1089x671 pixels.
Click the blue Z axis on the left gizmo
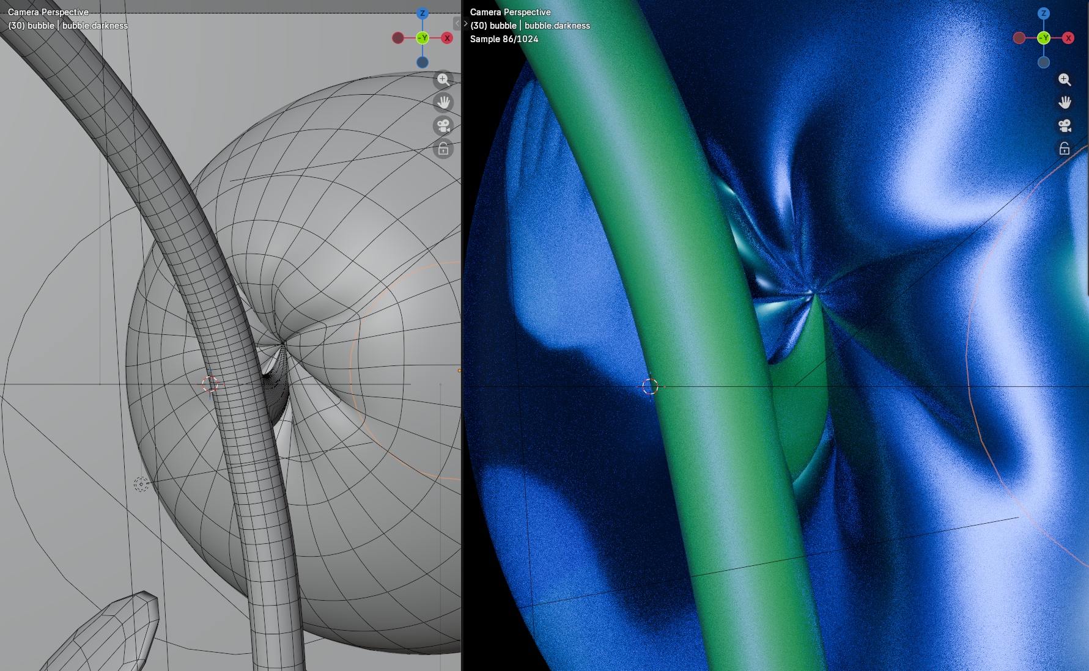(x=423, y=13)
